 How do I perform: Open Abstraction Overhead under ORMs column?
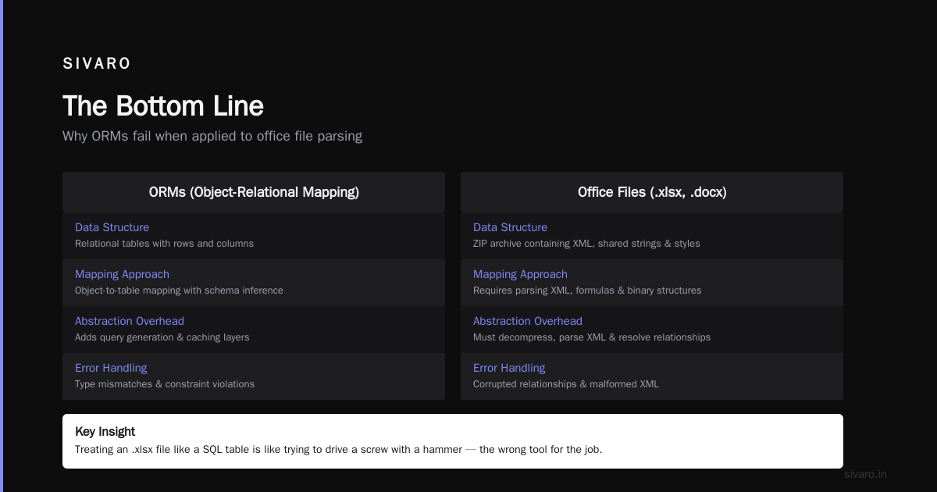(130, 321)
